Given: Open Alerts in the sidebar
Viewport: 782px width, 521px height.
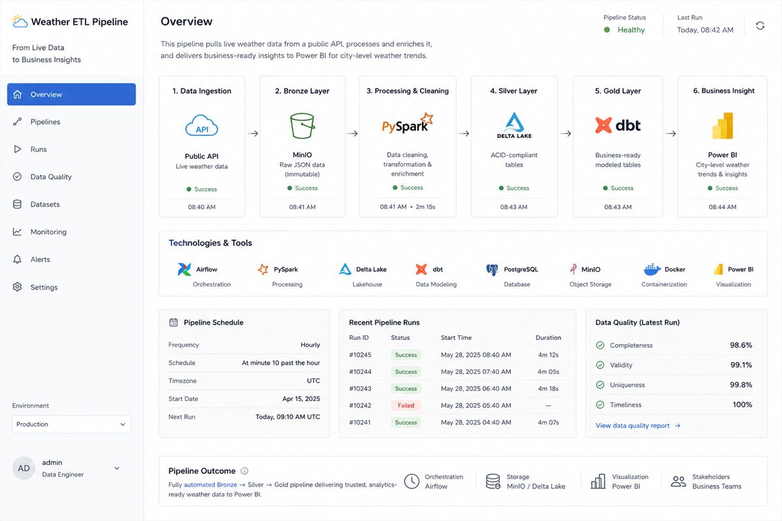Looking at the screenshot, I should pyautogui.click(x=72, y=259).
